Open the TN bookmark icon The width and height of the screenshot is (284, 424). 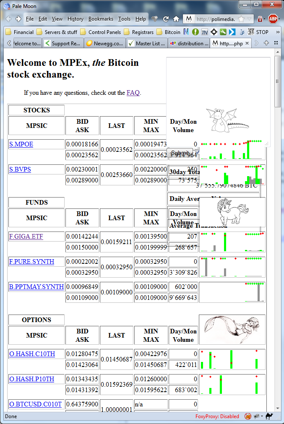[x=204, y=32]
